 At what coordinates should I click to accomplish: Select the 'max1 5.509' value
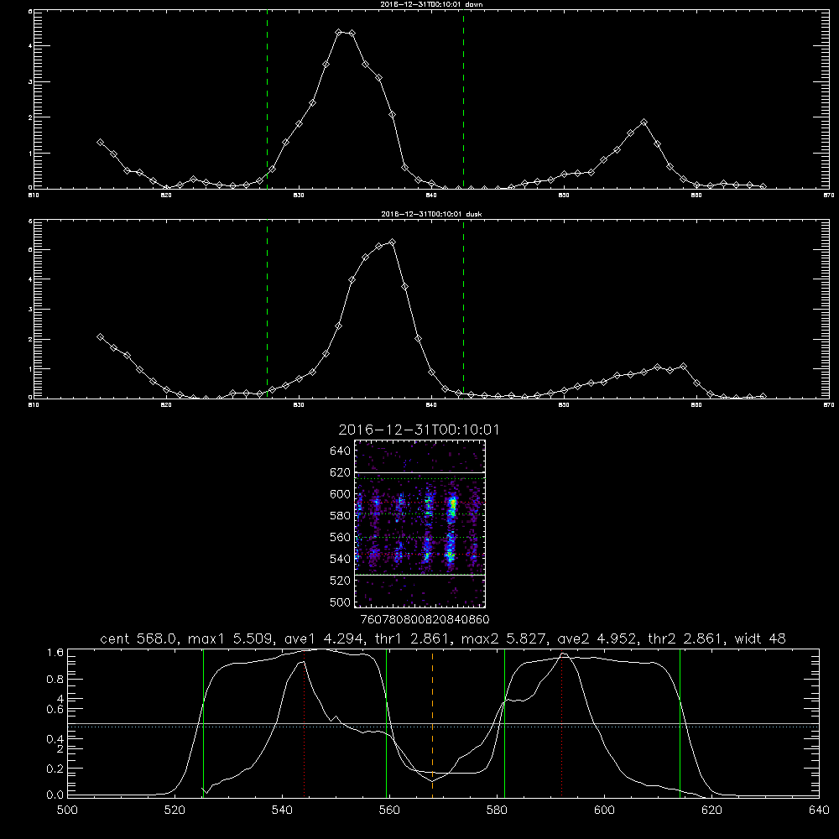(230, 638)
